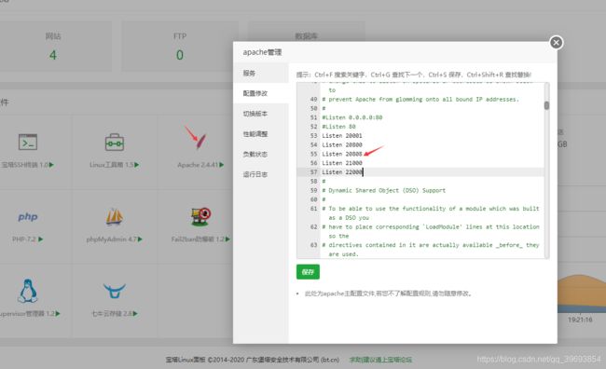Open the PHP-7.2 logo icon
Image resolution: width=606 pixels, height=369 pixels.
point(28,216)
